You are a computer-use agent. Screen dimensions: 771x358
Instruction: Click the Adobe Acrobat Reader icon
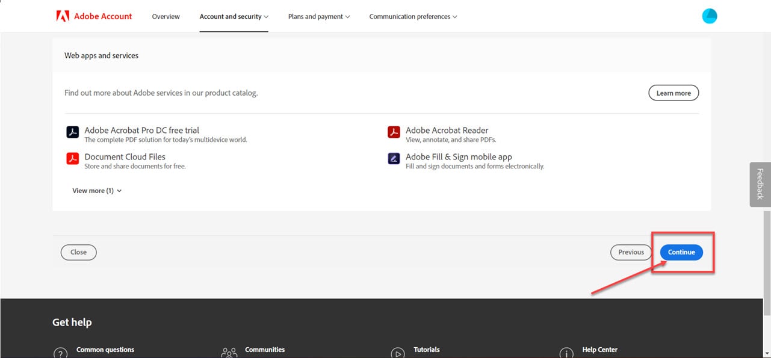[x=394, y=132]
